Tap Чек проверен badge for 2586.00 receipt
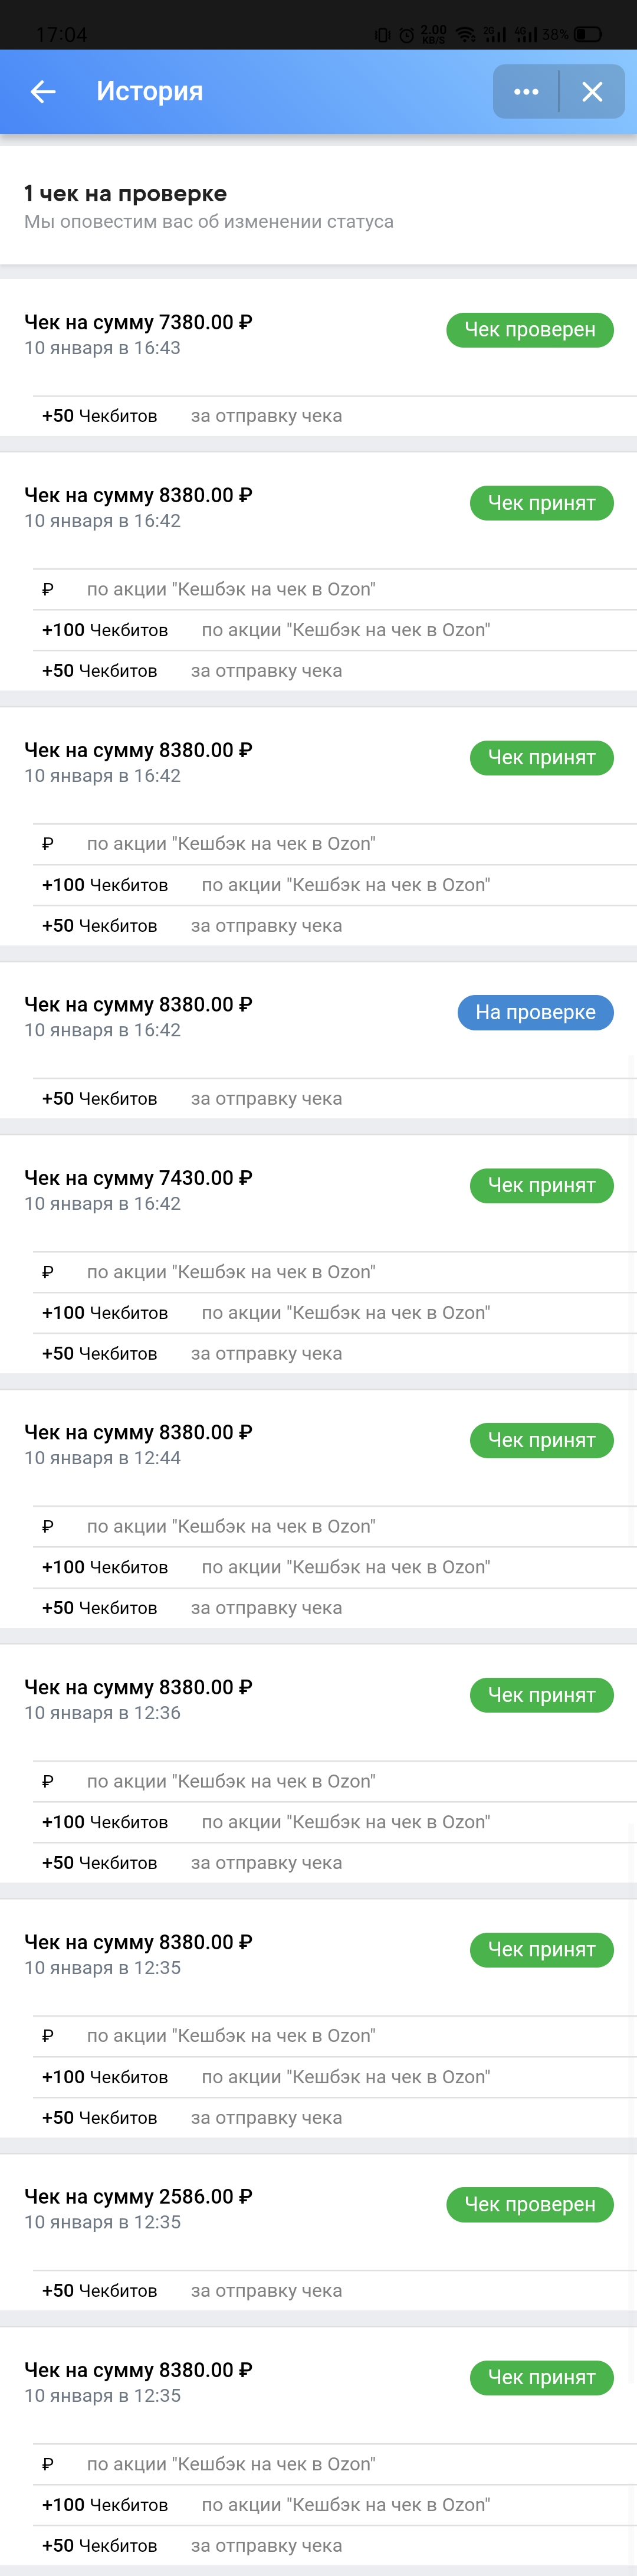The height and width of the screenshot is (2576, 637). tap(530, 2204)
